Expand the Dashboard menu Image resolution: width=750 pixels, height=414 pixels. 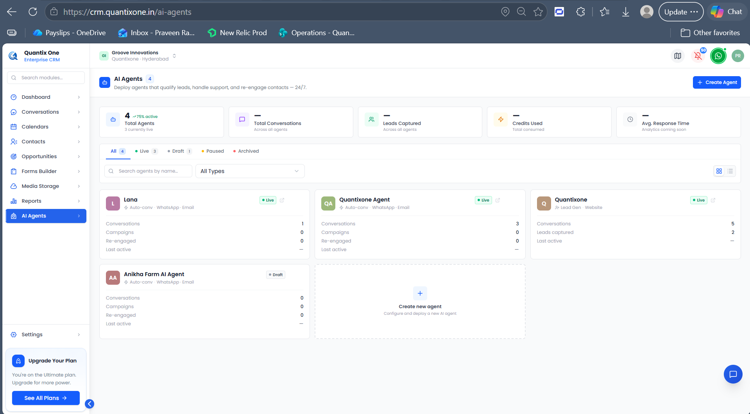pyautogui.click(x=46, y=97)
